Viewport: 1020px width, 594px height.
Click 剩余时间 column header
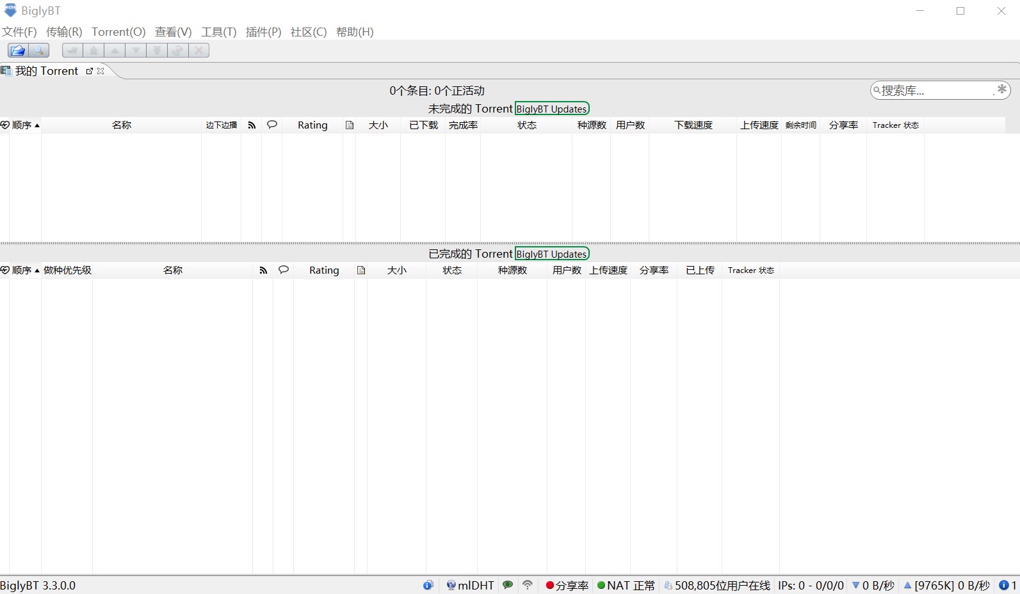[x=801, y=125]
